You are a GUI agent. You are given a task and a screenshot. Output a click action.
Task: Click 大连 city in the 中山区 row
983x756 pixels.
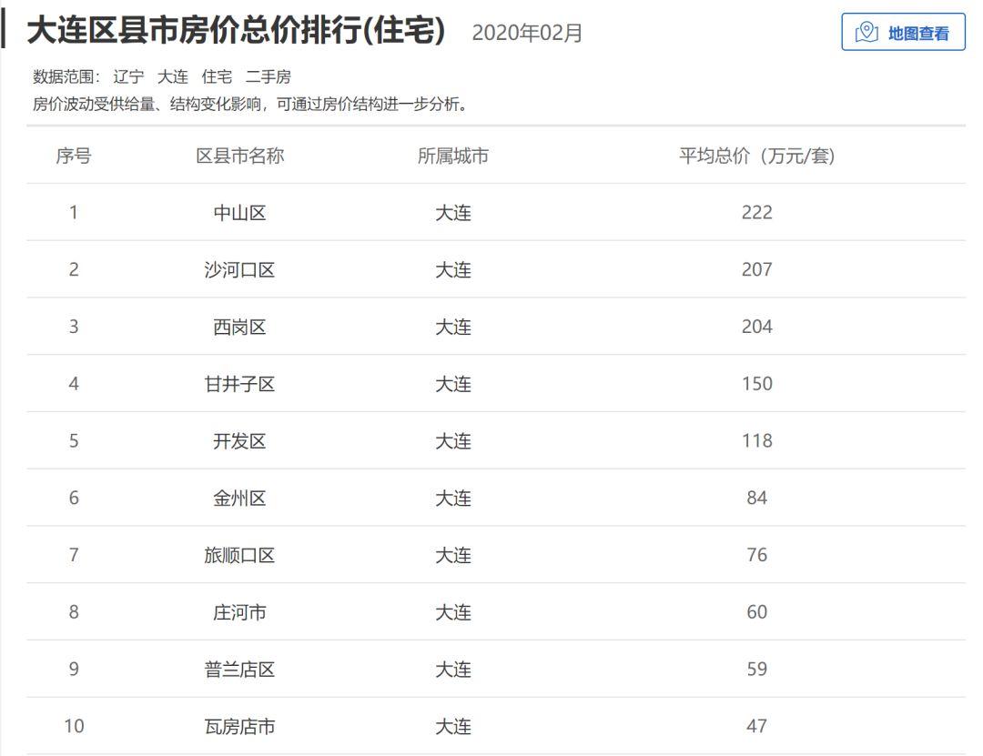[452, 213]
